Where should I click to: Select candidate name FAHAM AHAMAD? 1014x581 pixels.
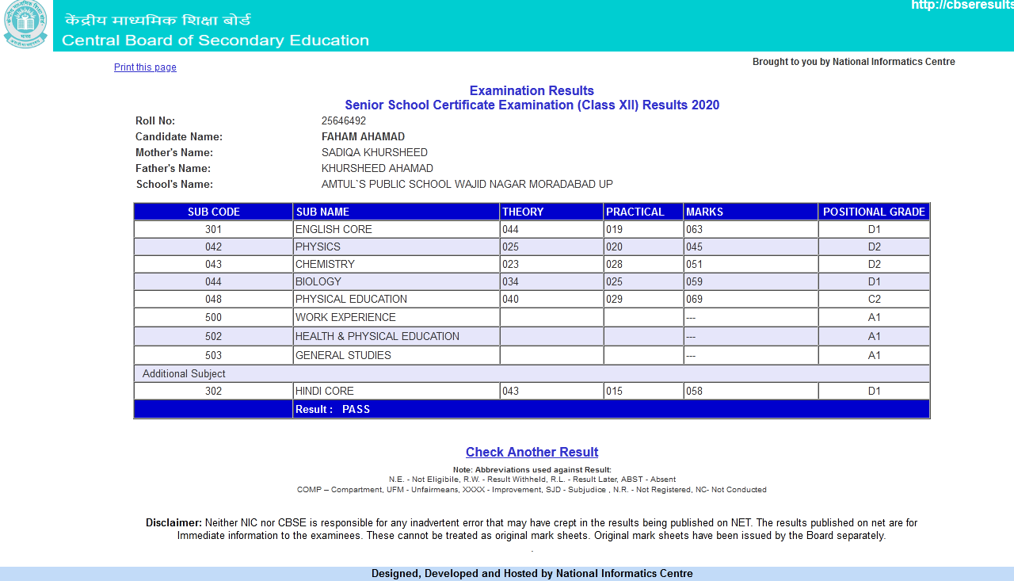pos(363,137)
